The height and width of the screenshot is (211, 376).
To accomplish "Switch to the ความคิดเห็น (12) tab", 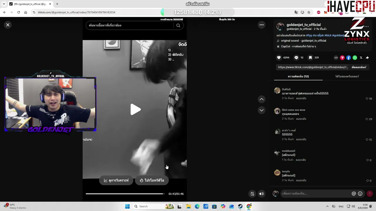I will tap(298, 76).
